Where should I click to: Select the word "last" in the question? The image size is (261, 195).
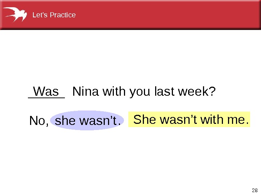pyautogui.click(x=165, y=92)
